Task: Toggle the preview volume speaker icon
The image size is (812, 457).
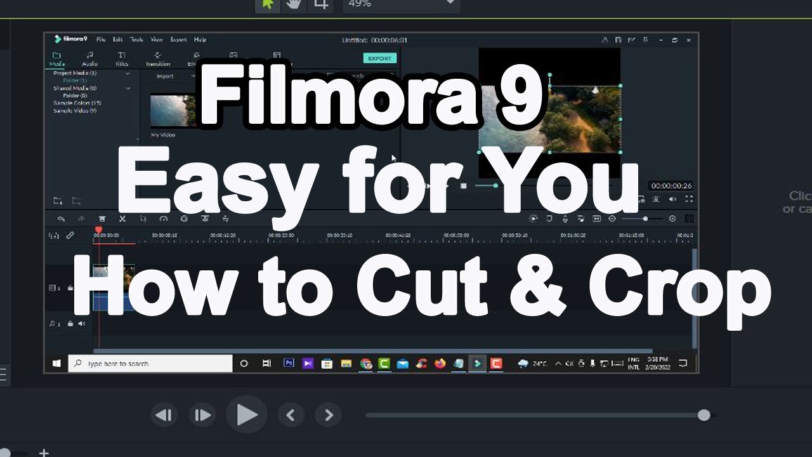Action: coord(672,199)
